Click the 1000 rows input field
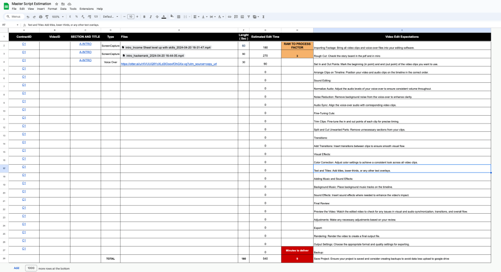The height and width of the screenshot is (272, 501). click(x=31, y=268)
